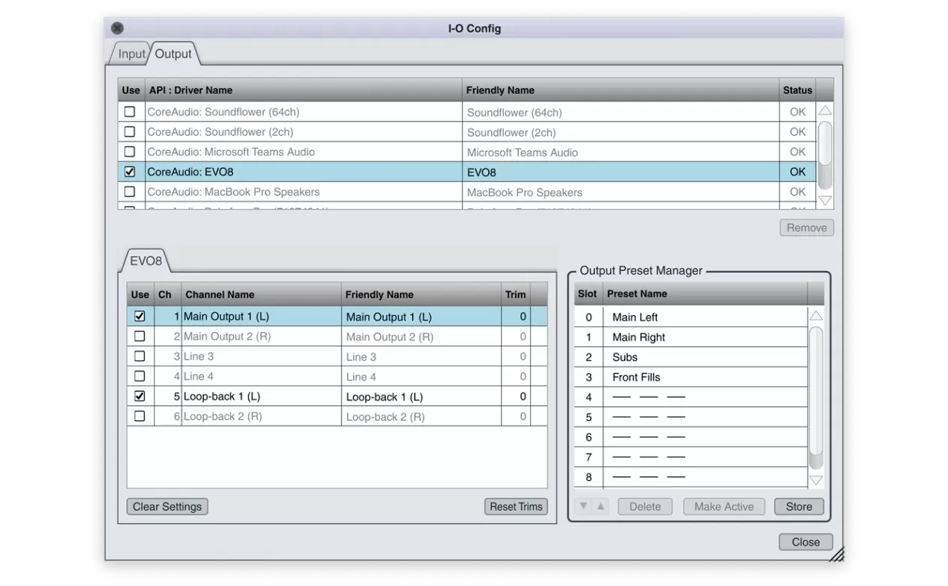
Task: Select the Main Right preset in slot 1
Action: tap(691, 337)
